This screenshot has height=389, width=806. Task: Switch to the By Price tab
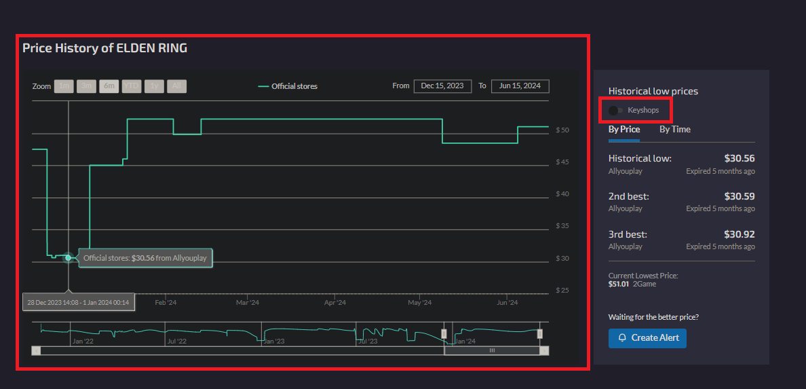624,129
